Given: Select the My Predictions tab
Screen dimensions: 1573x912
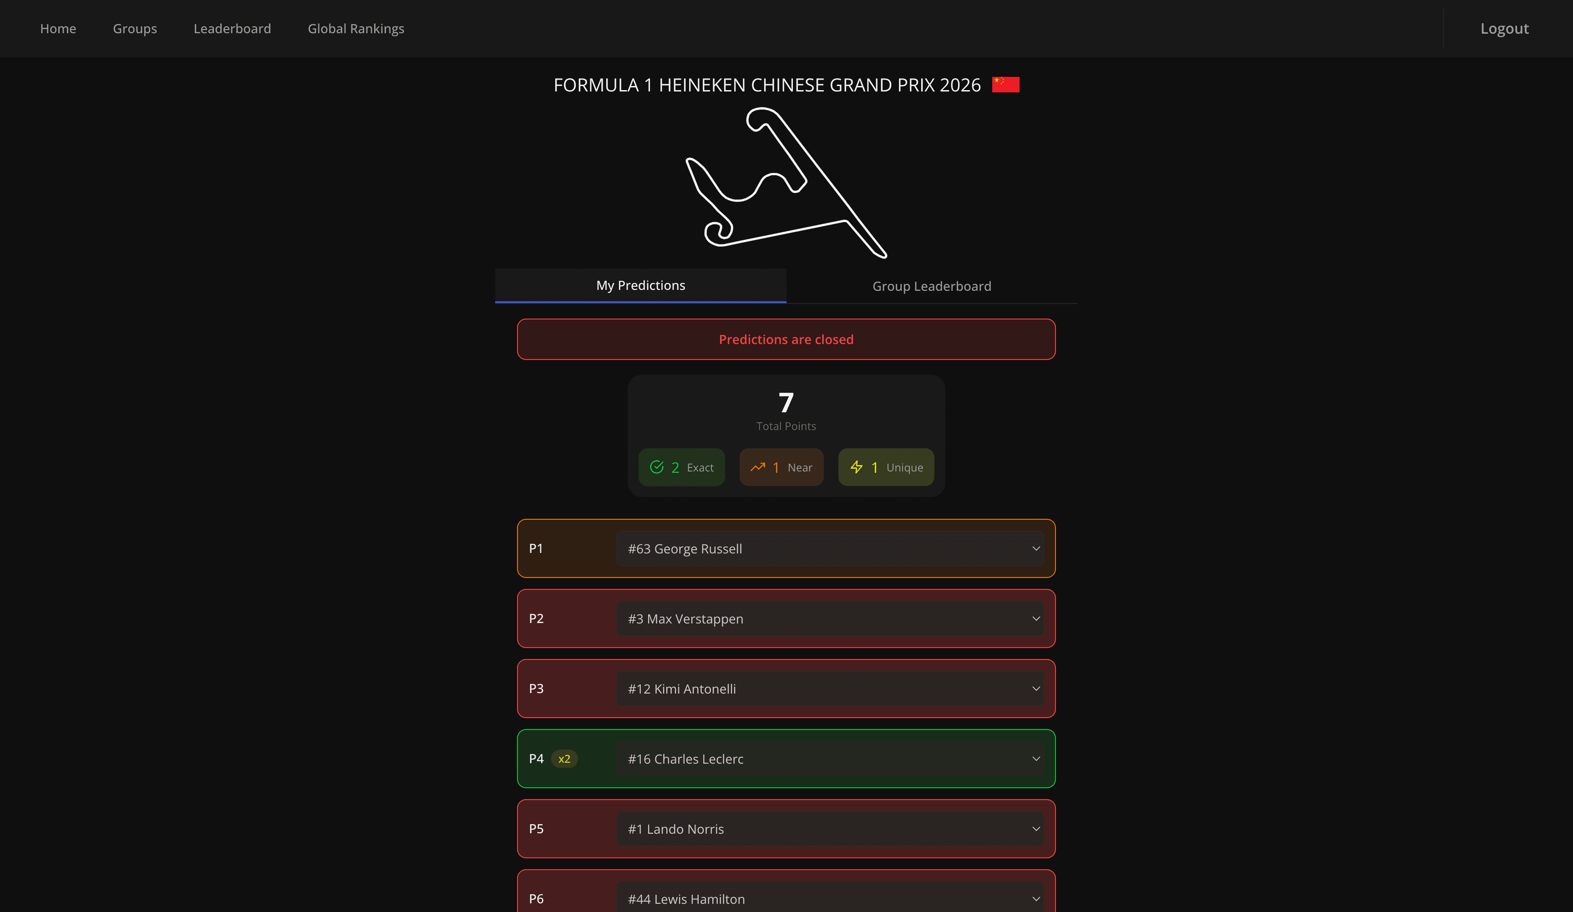Looking at the screenshot, I should tap(640, 285).
